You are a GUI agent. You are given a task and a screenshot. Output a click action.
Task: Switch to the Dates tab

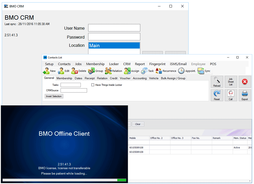point(78,78)
